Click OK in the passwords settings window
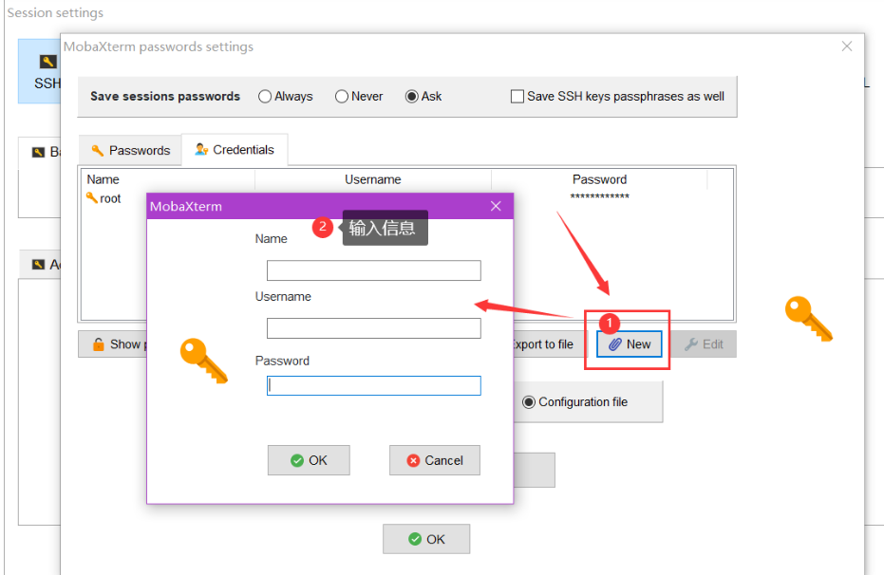This screenshot has width=884, height=575. (x=426, y=539)
